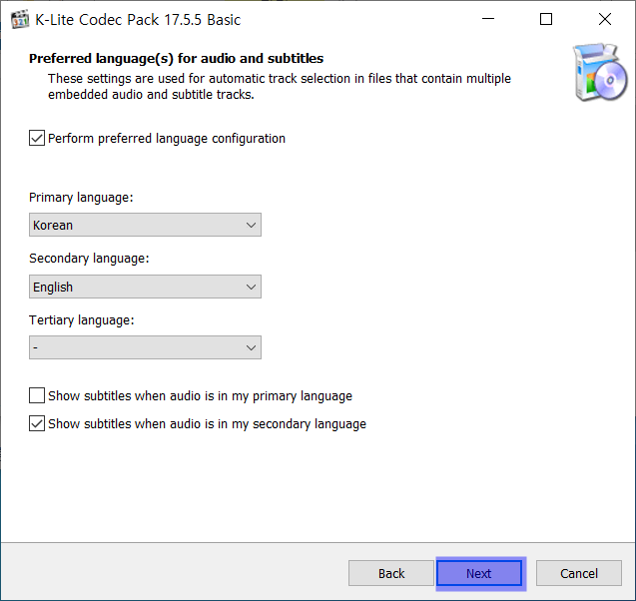Click the heading 'Preferred language(s) for audio and subtitles'
Viewport: 636px width, 601px height.
coord(176,58)
